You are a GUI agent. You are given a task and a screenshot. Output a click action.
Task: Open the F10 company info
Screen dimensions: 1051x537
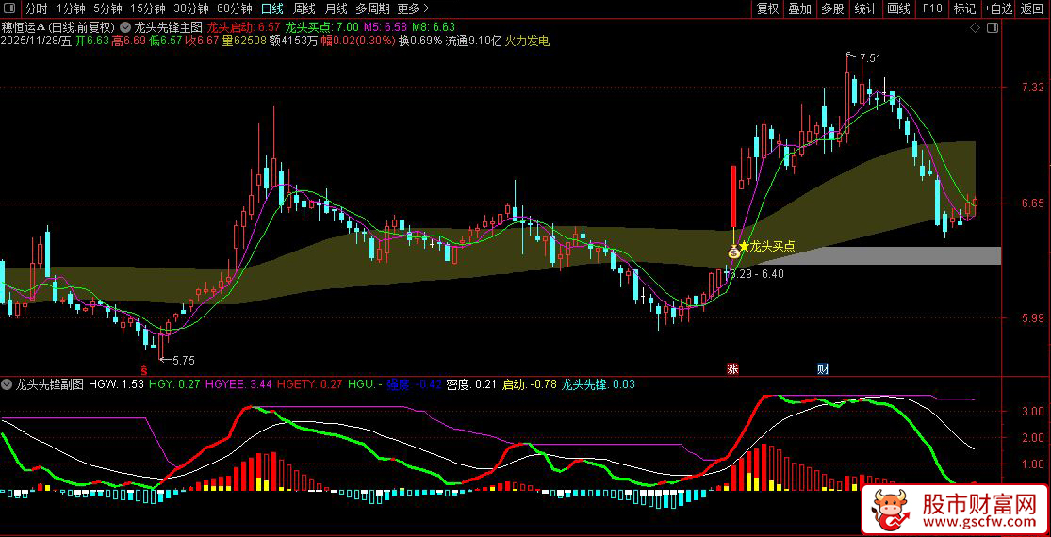pos(931,8)
